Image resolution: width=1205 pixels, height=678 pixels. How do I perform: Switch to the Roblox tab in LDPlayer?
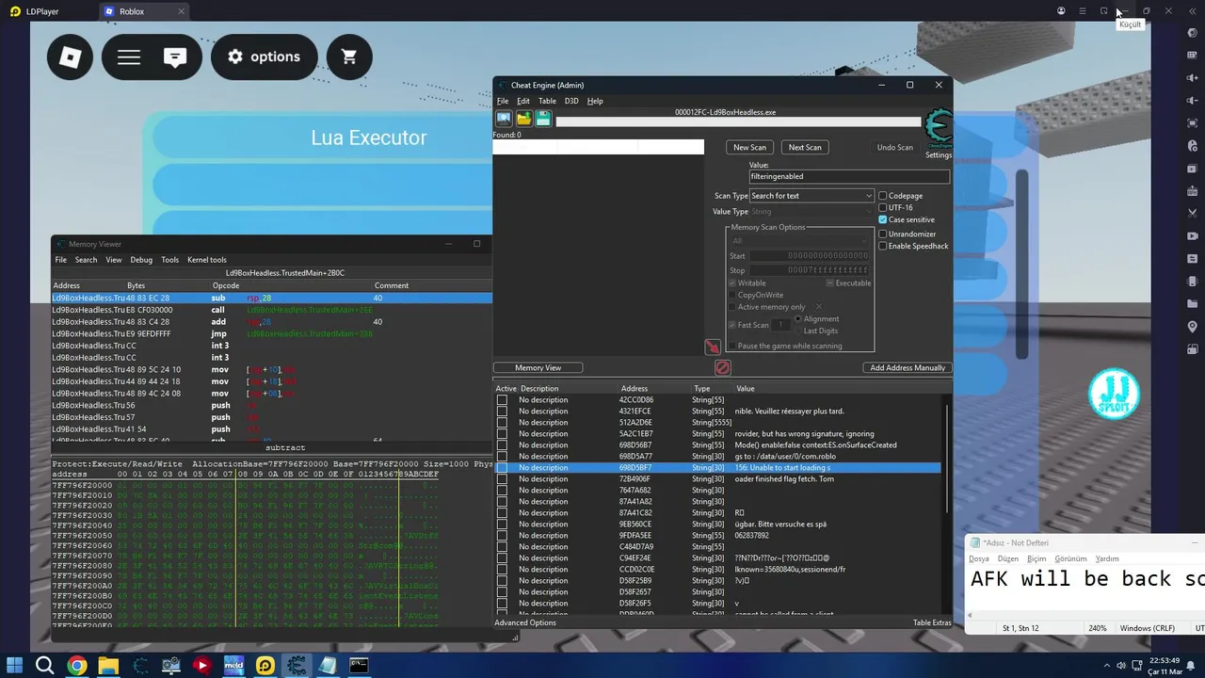pyautogui.click(x=143, y=11)
